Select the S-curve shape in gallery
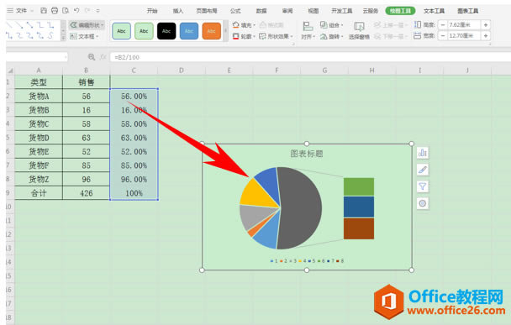This screenshot has height=325, width=511. [50, 35]
